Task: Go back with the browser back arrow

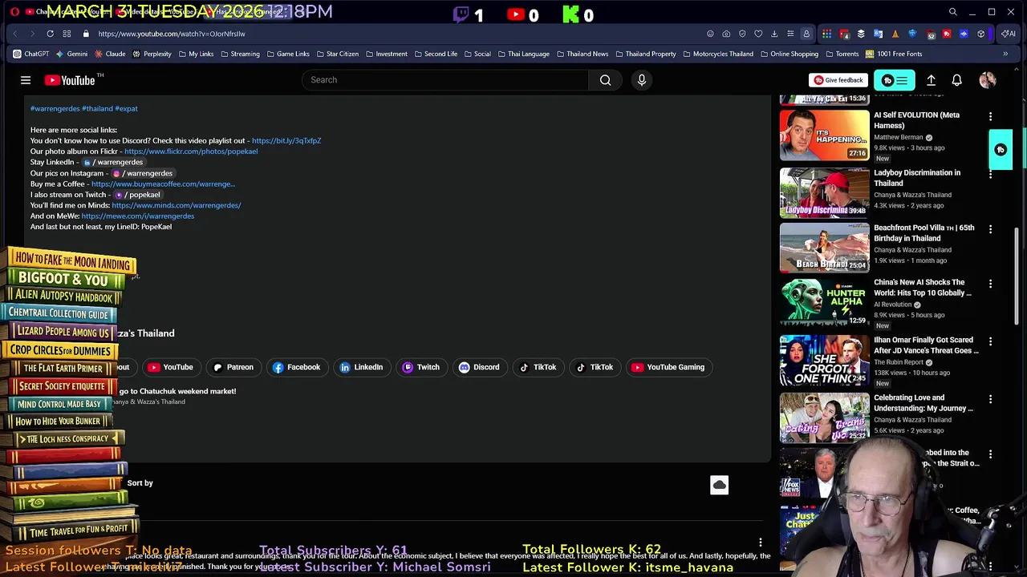Action: 14,34
